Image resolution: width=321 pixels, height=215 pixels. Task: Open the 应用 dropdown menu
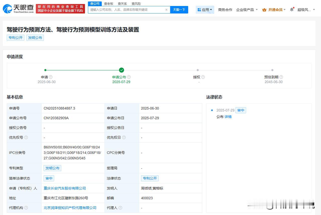click(x=205, y=10)
